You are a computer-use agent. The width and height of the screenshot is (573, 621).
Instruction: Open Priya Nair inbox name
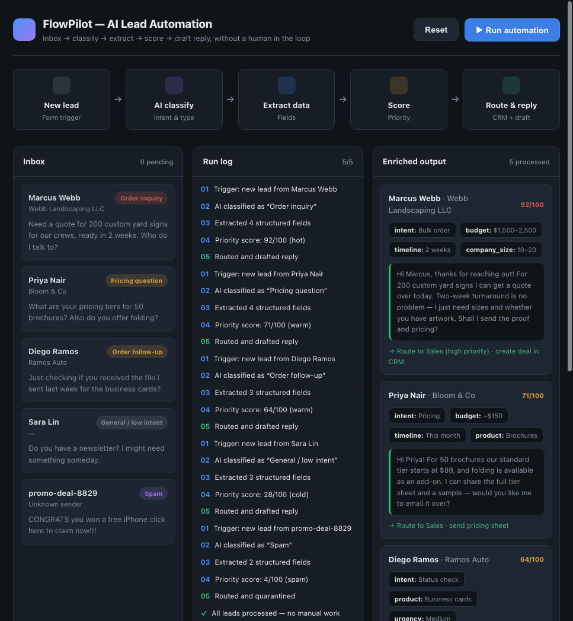coord(47,280)
